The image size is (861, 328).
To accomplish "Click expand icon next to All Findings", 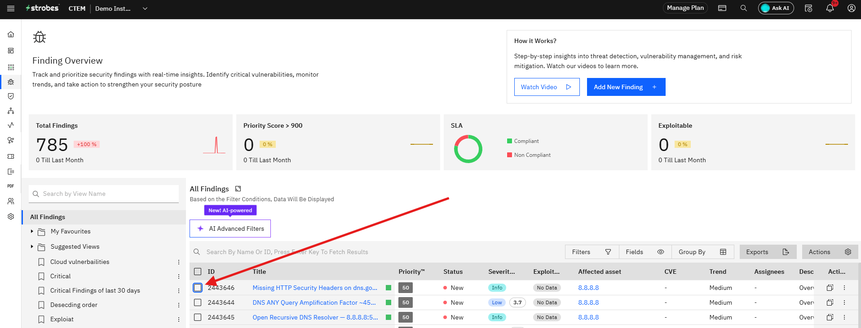I will [238, 189].
